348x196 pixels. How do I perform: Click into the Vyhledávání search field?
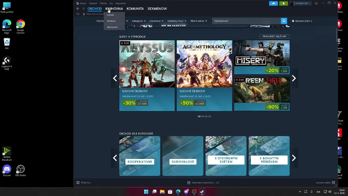click(246, 21)
